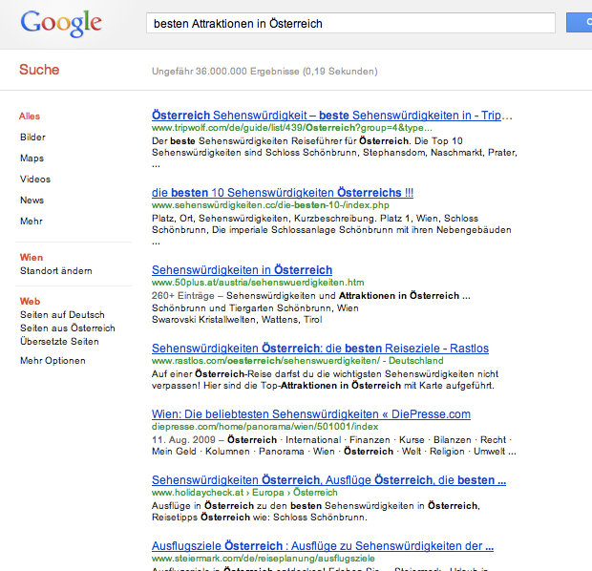Filter by Seiten auf Deutsch
592x571 pixels.
[62, 315]
